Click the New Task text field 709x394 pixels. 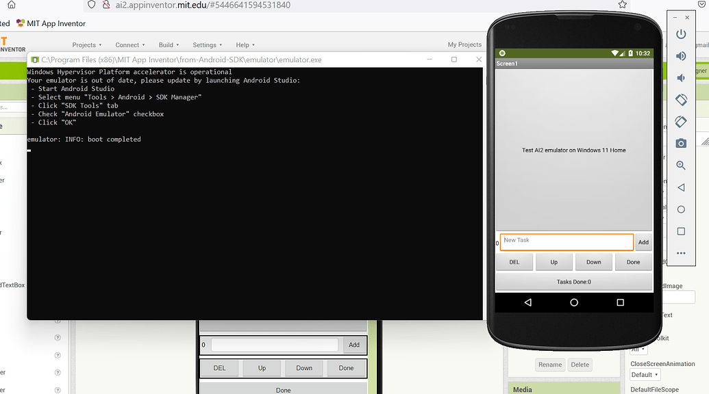(x=566, y=241)
